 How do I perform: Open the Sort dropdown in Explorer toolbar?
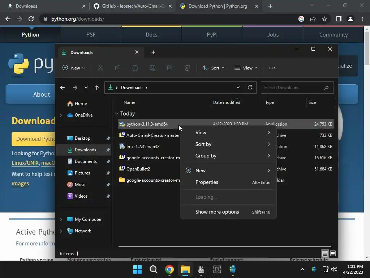point(213,68)
